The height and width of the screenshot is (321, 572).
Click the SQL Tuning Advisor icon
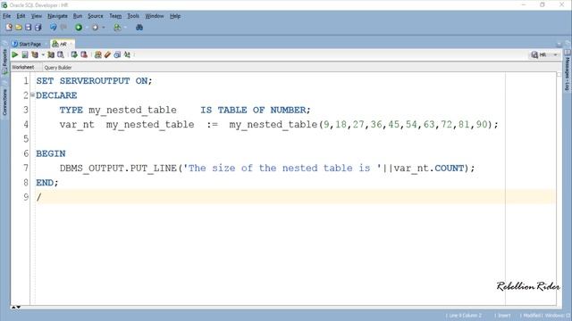click(x=61, y=55)
